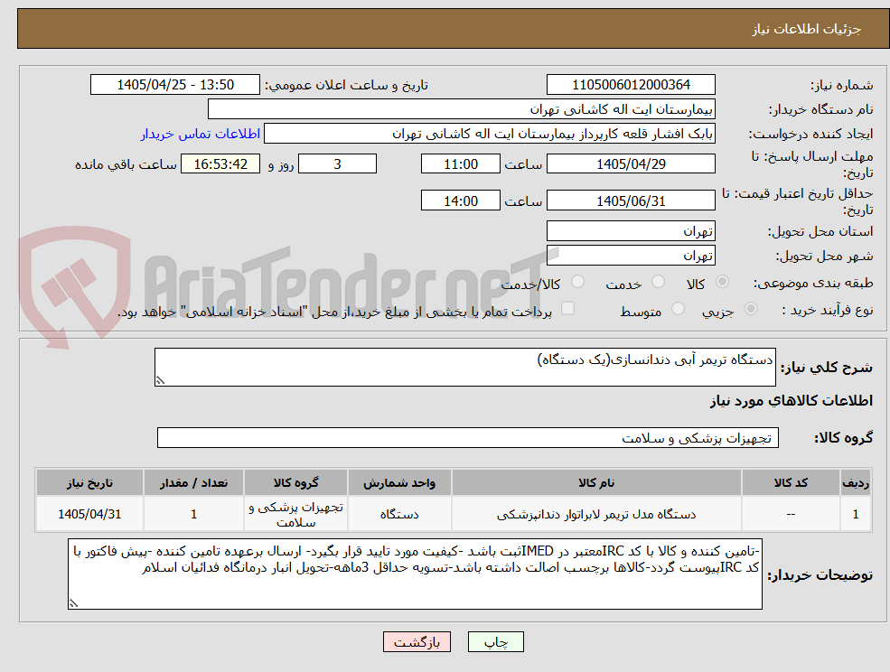This screenshot has width=890, height=672.
Task: Click the تاریخ نیاز column header
Action: [x=89, y=482]
